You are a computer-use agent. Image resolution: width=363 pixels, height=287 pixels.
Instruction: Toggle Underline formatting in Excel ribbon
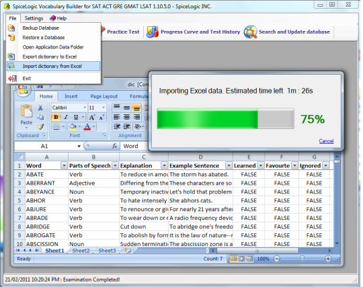coord(76,117)
